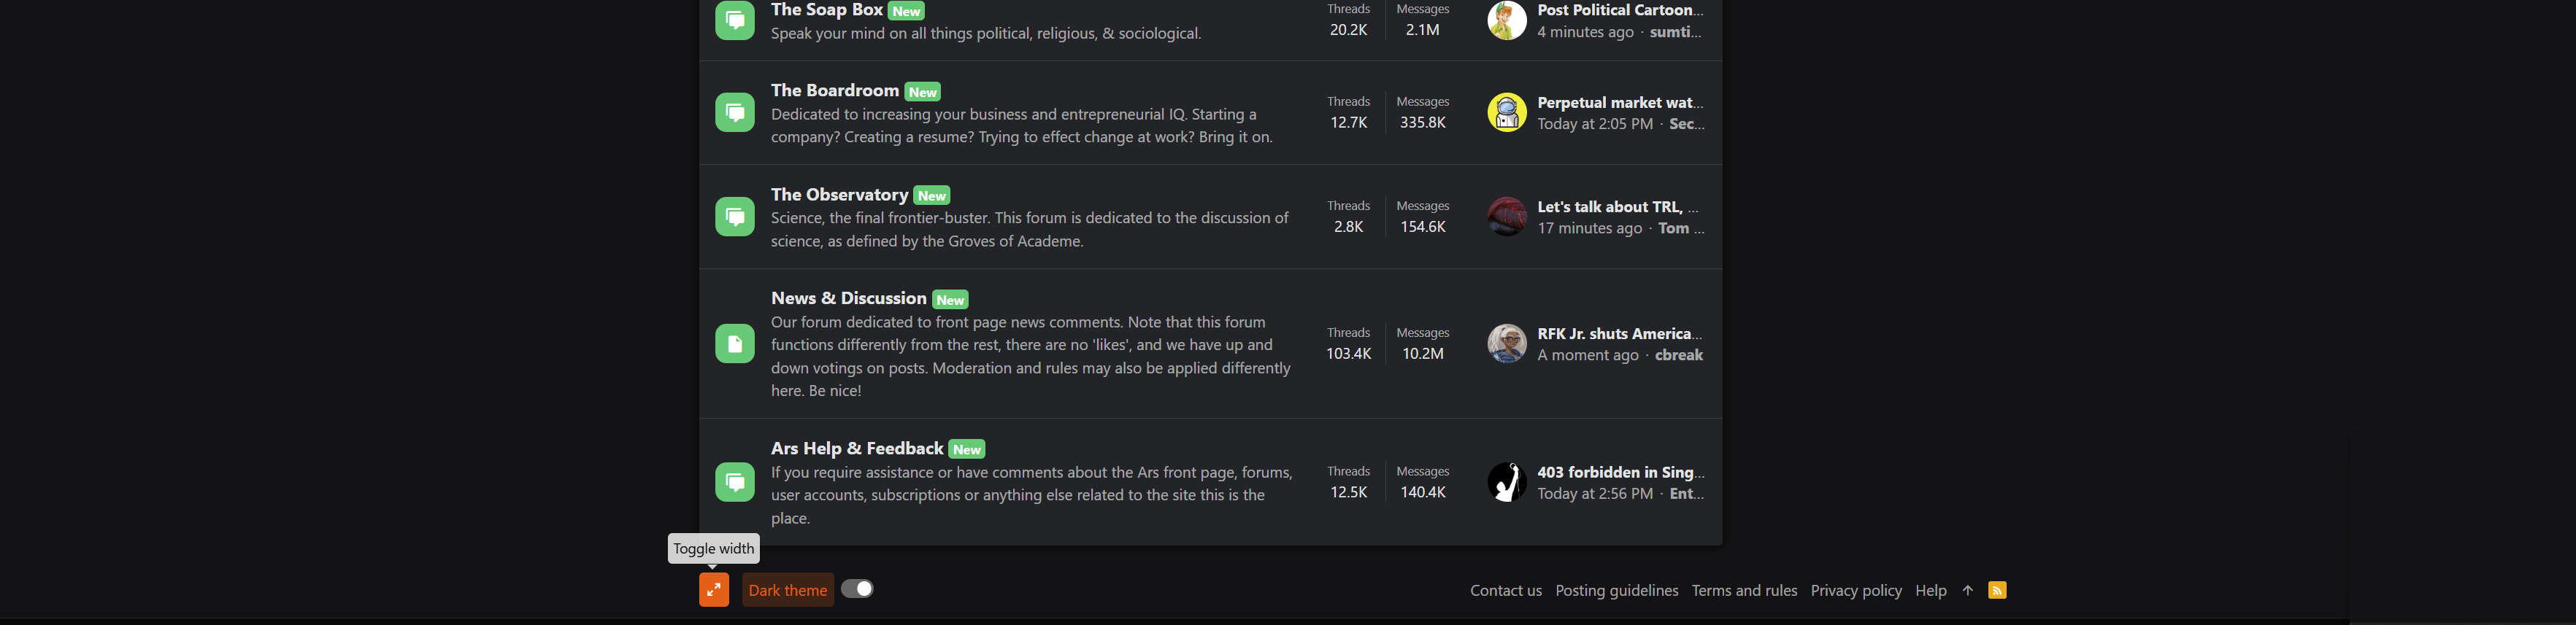Open the Privacy policy link
Viewport: 2576px width, 625px height.
(1856, 590)
